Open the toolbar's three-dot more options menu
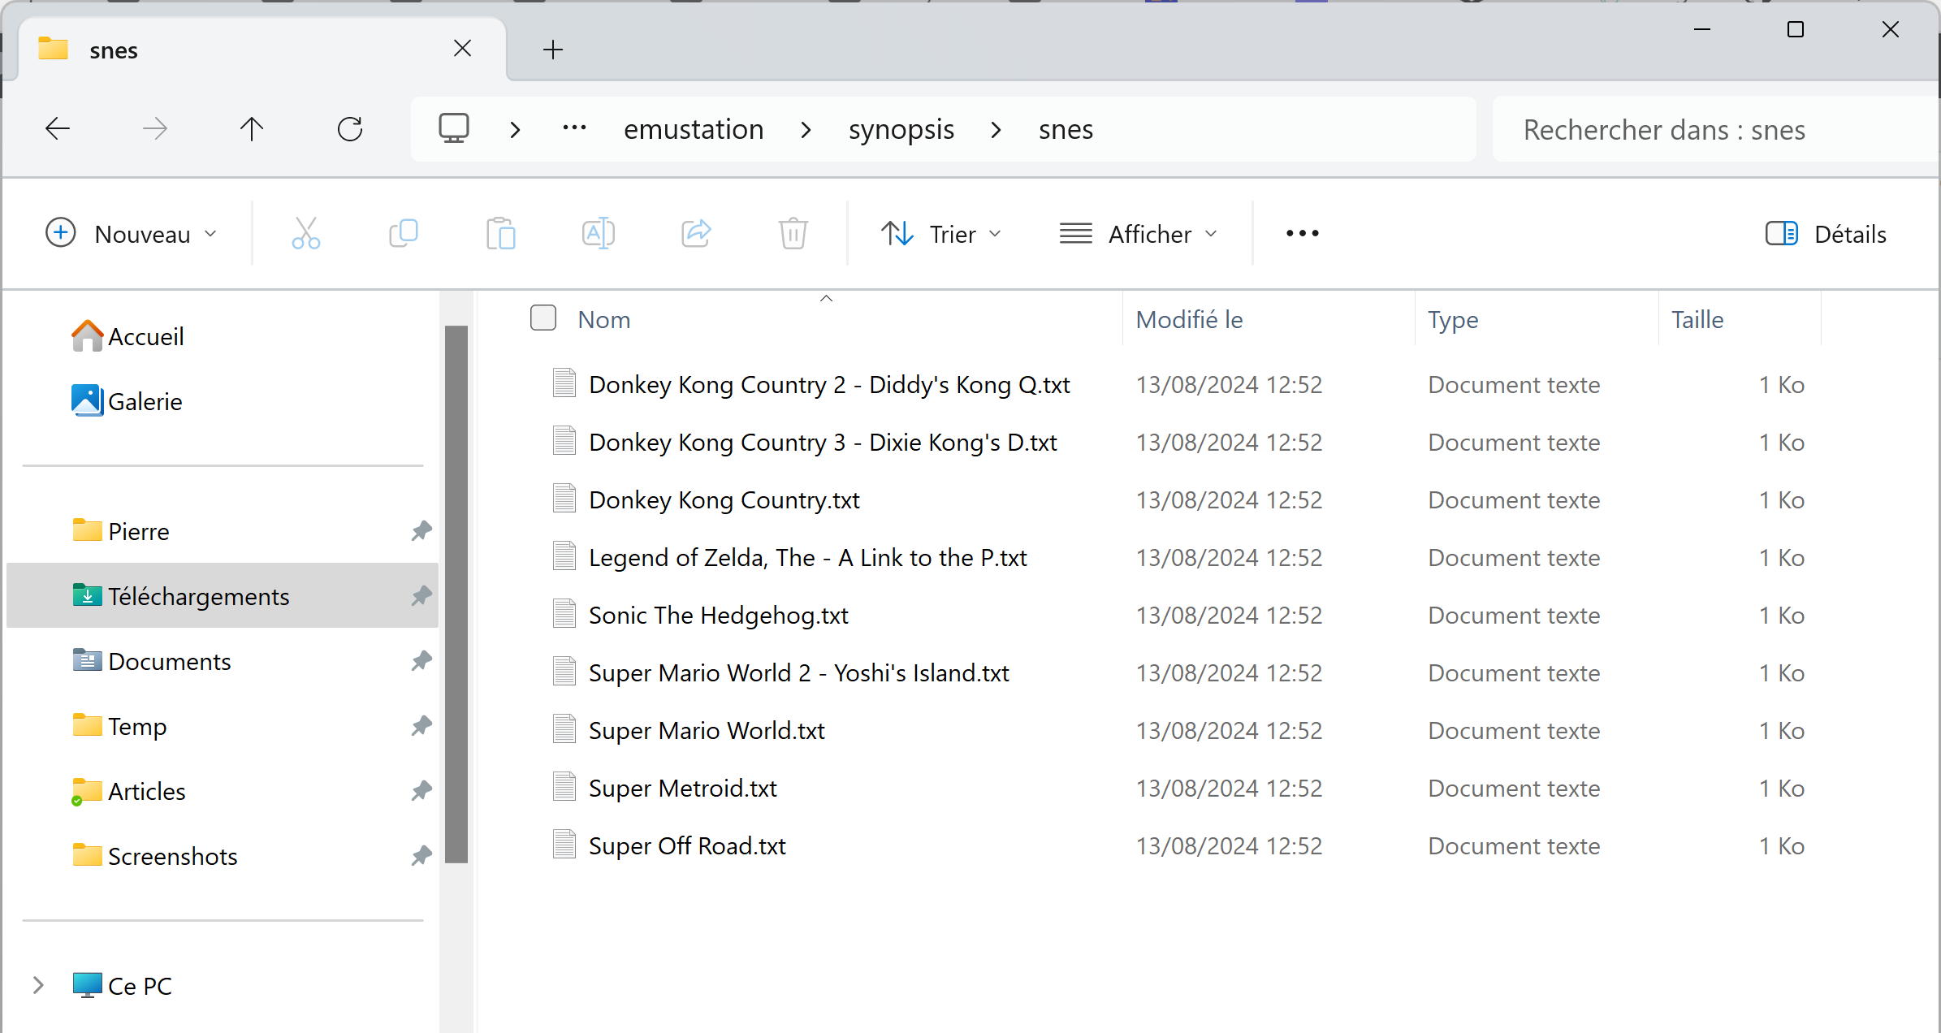 1303,234
